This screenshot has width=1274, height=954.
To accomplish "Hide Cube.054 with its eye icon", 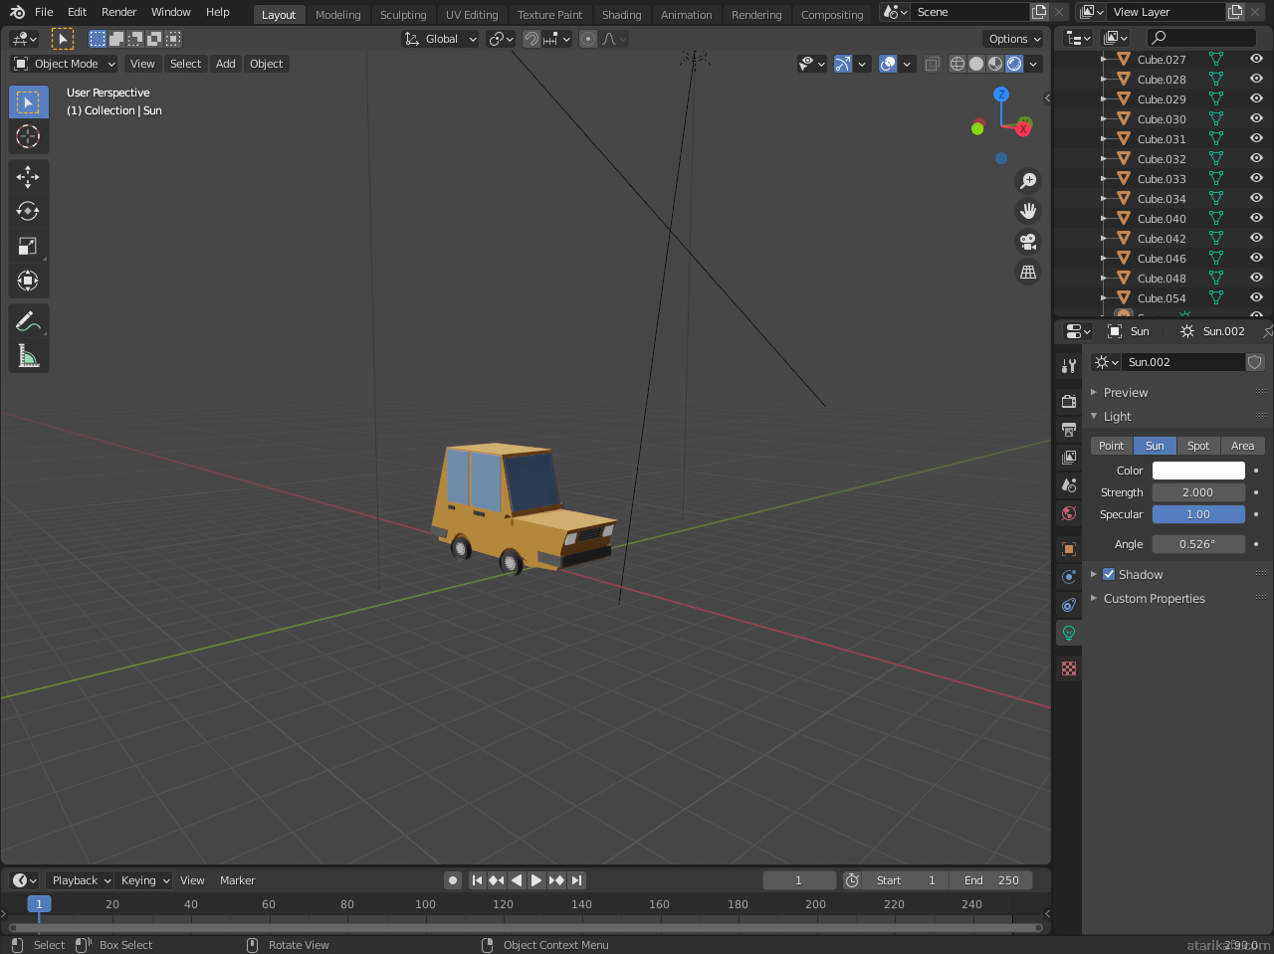I will click(x=1256, y=297).
